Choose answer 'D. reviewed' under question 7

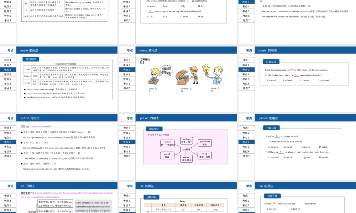[323, 80]
